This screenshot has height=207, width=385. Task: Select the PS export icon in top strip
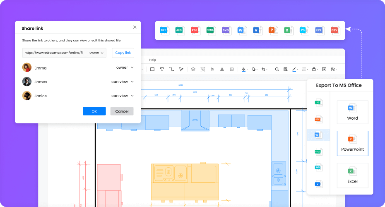click(x=304, y=30)
